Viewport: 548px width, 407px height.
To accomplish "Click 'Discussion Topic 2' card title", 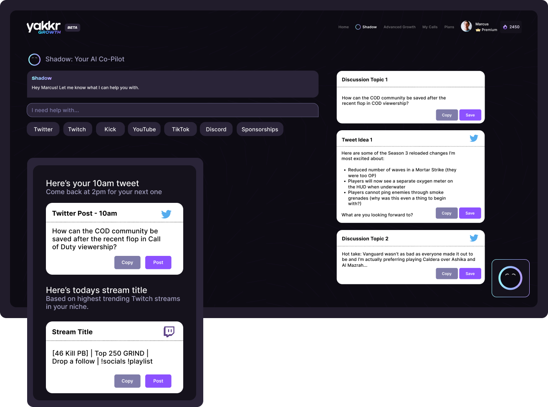I will (x=365, y=239).
